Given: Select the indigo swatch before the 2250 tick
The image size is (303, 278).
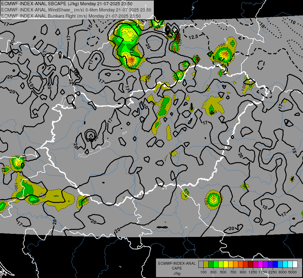Looking at the screenshot, I should pyautogui.click(x=271, y=264).
